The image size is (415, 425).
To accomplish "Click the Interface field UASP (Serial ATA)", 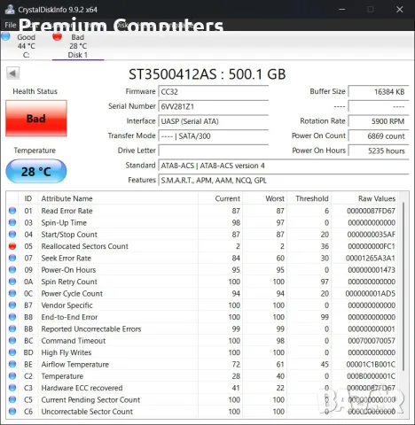I will [214, 121].
